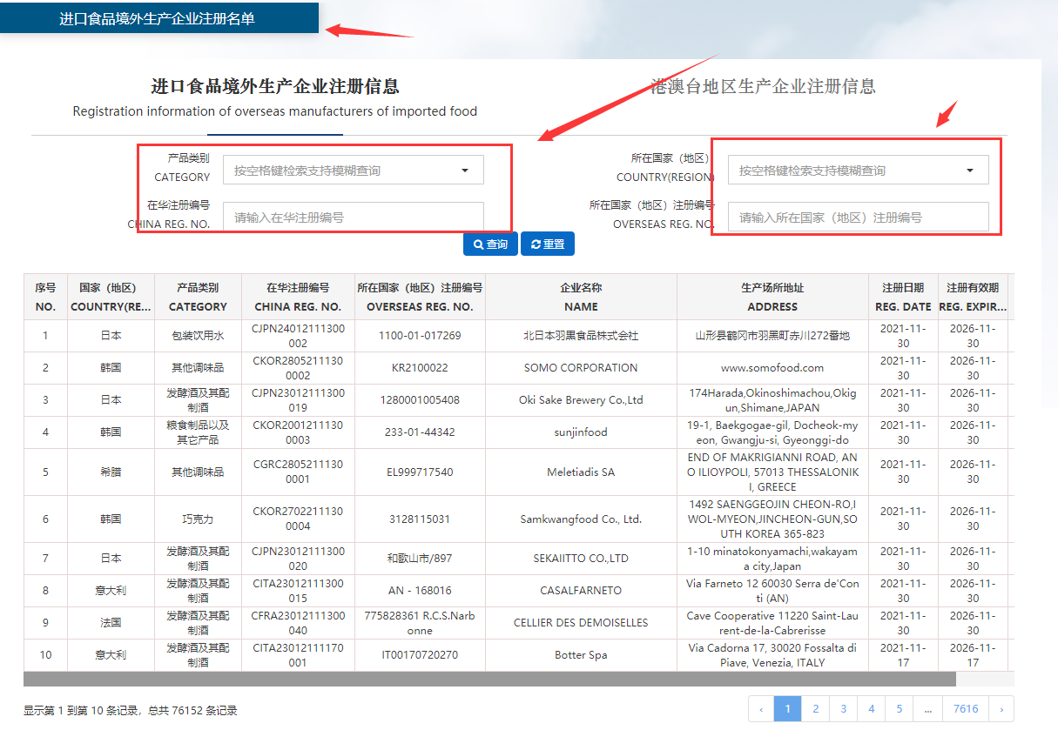Click the 注册日期 REG. DATE column header
The width and height of the screenshot is (1058, 730).
(903, 297)
